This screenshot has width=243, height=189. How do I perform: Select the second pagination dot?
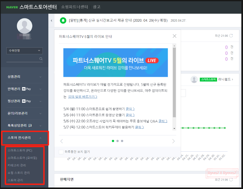pyautogui.click(x=118, y=141)
